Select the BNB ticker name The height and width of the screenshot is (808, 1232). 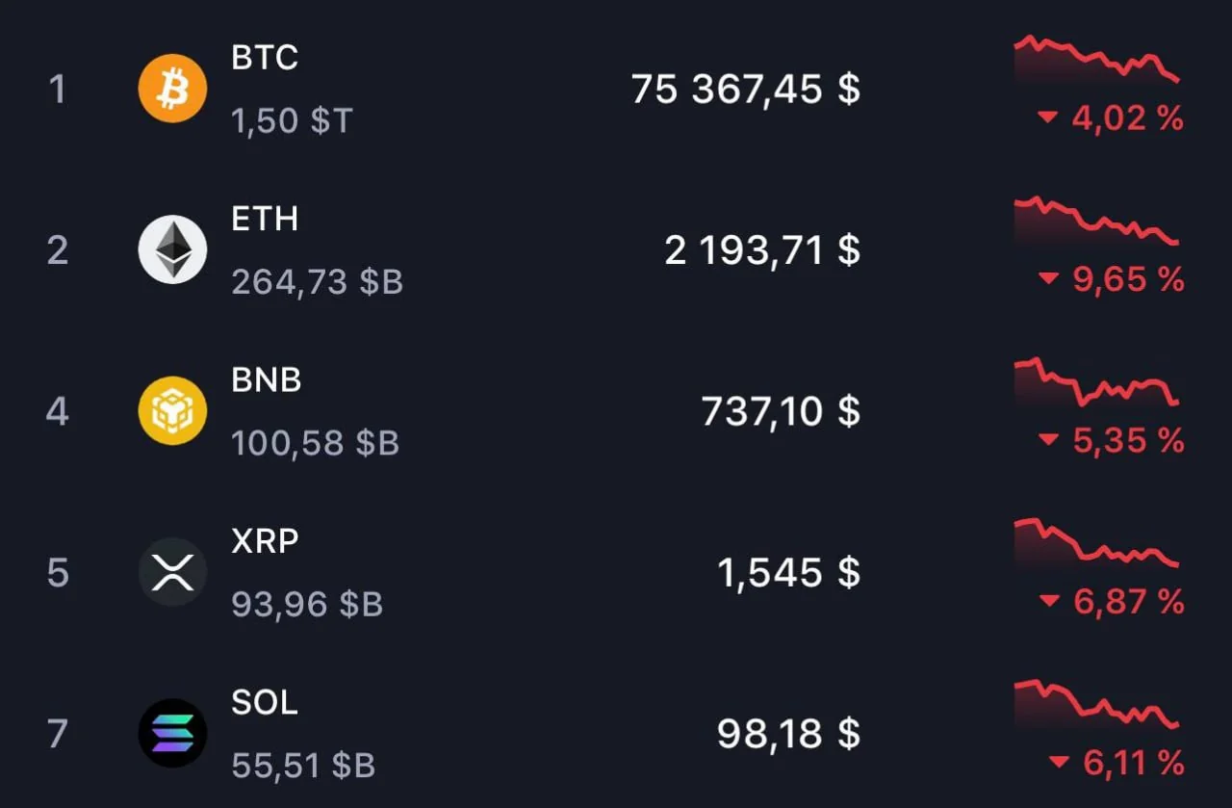(267, 380)
